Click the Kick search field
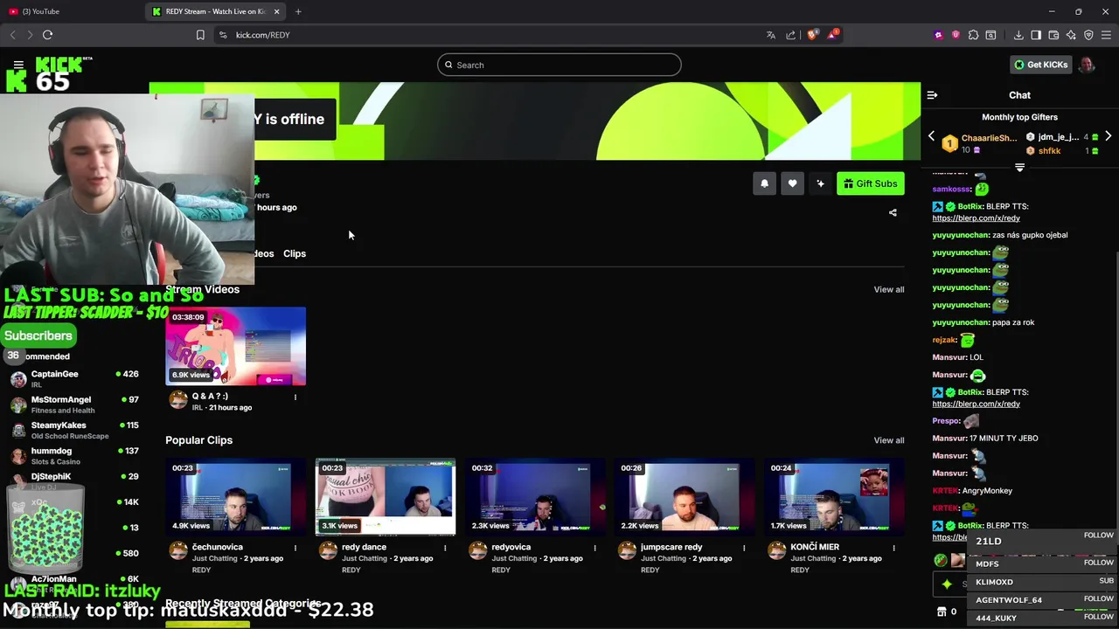1119x629 pixels. tap(559, 65)
